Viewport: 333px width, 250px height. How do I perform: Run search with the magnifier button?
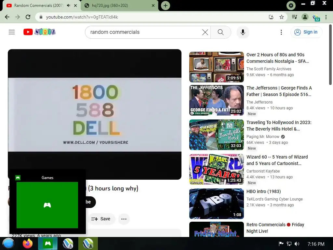[221, 32]
